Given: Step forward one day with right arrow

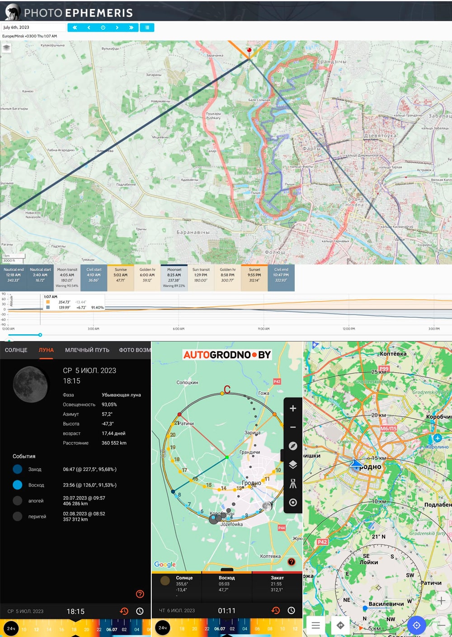Looking at the screenshot, I should (x=117, y=28).
